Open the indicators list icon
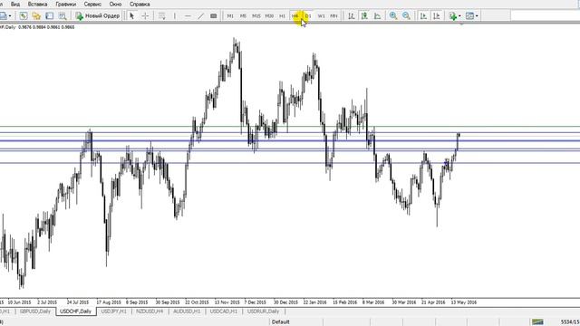580x326 pixels. [453, 16]
